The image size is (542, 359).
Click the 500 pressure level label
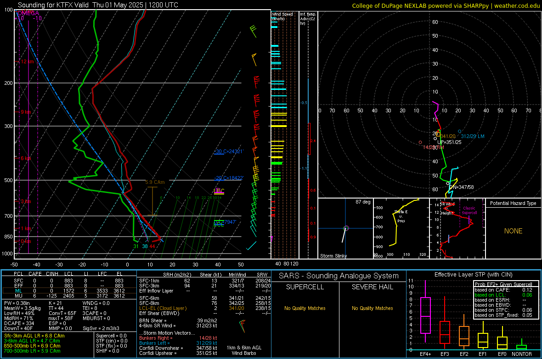pyautogui.click(x=8, y=180)
